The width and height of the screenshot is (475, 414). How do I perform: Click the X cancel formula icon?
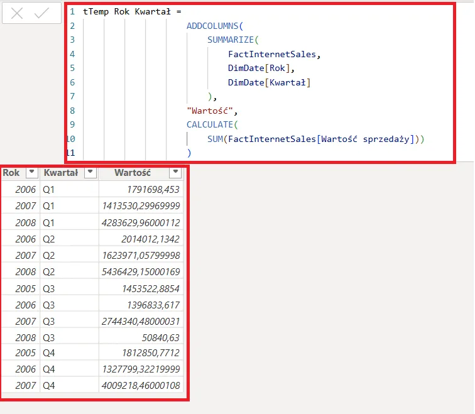17,13
